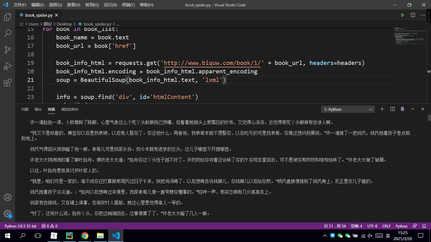Switch to the 输出 panel tab
Viewport: 431px width, 242px height.
pyautogui.click(x=38, y=109)
